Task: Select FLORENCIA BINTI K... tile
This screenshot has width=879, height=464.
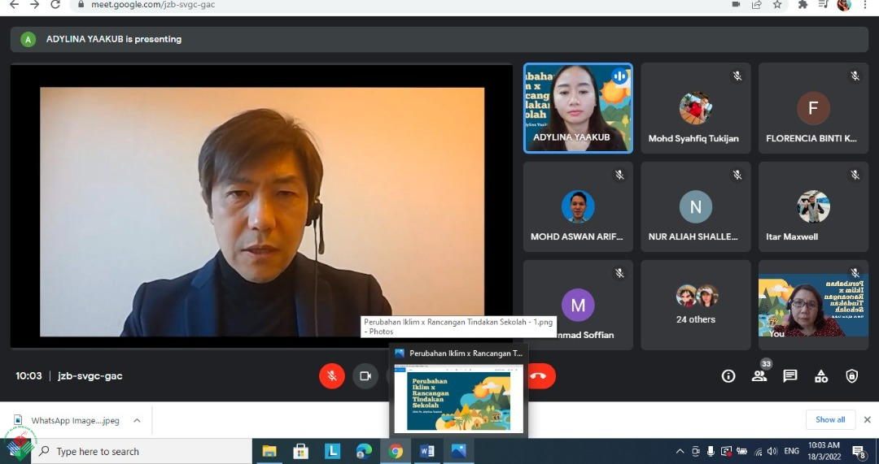Action: [813, 108]
